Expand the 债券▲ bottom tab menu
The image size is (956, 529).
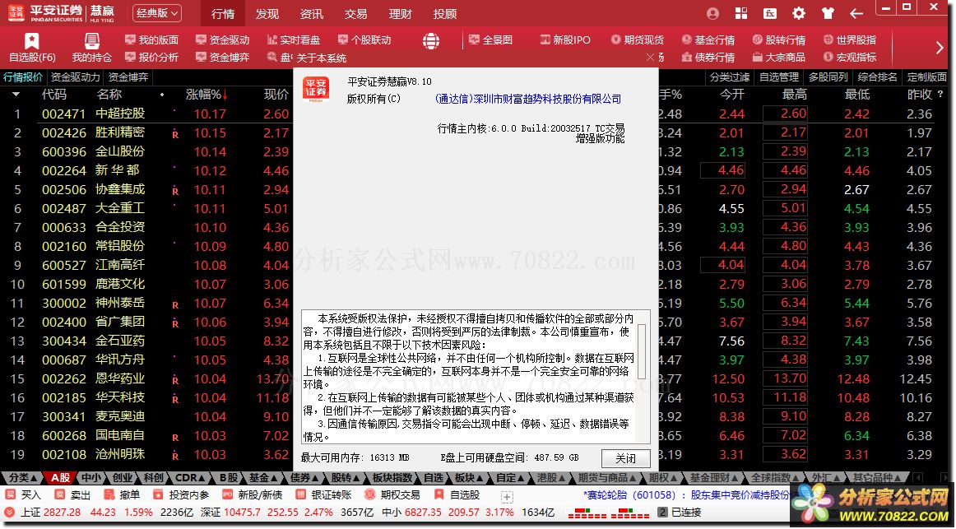tap(305, 478)
